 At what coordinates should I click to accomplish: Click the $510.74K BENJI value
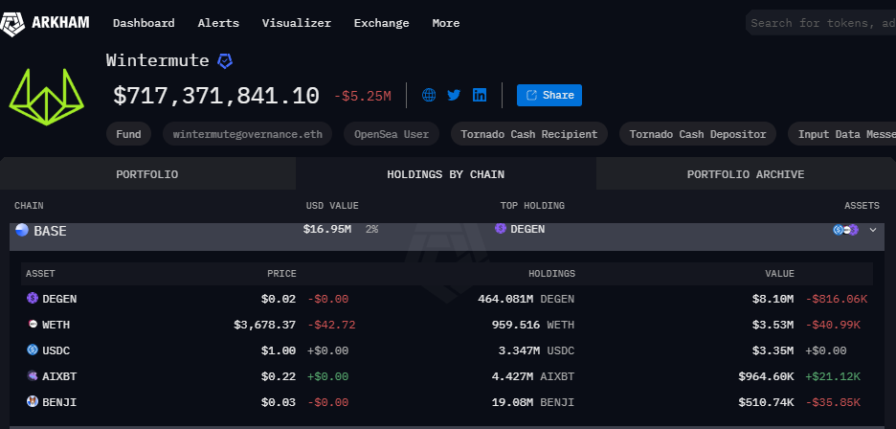tap(766, 402)
